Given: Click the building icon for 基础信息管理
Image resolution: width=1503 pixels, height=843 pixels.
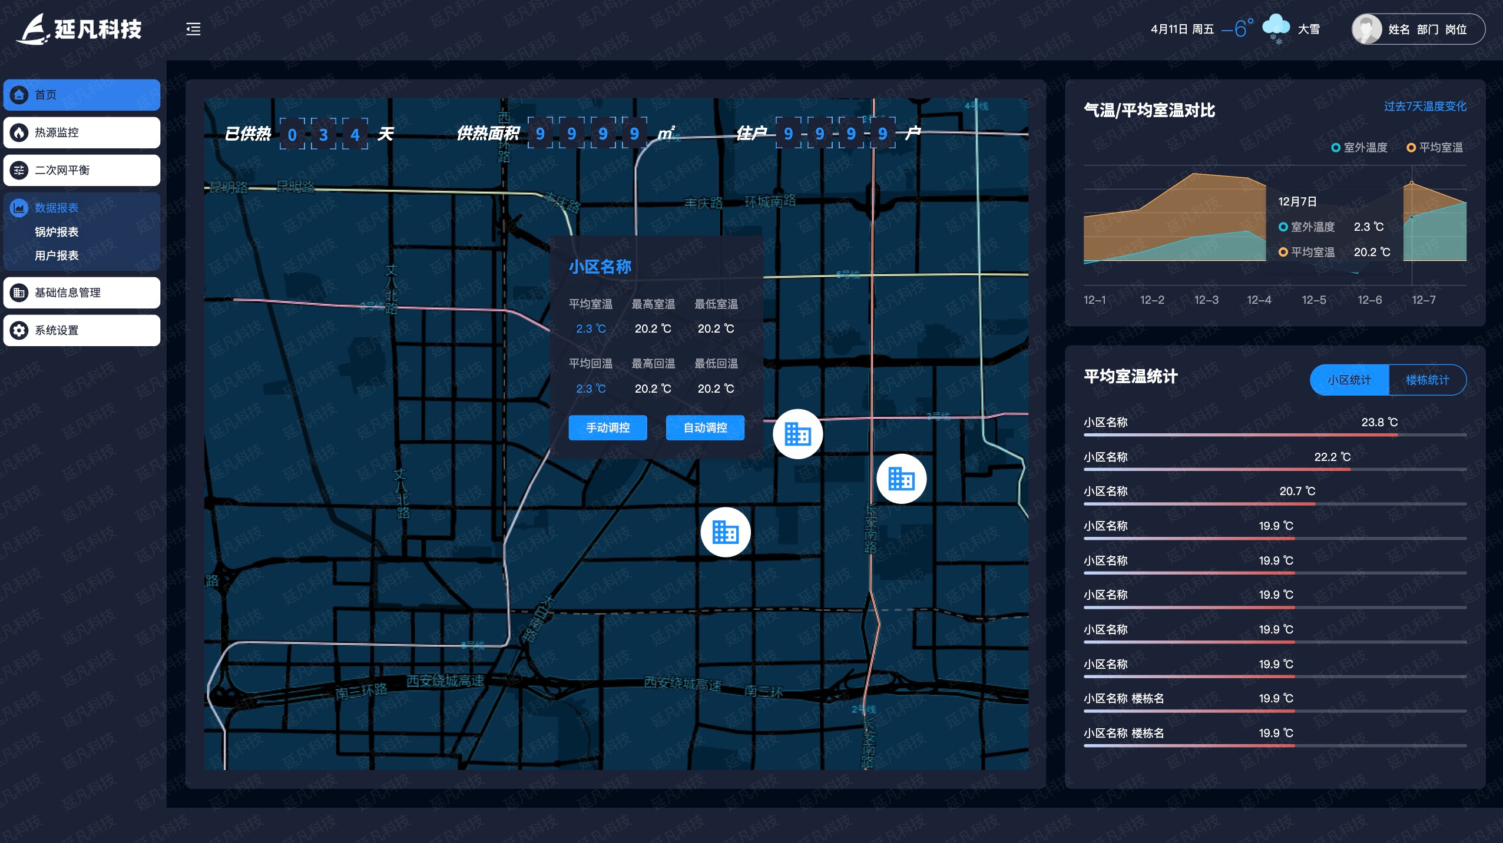Looking at the screenshot, I should pyautogui.click(x=19, y=293).
